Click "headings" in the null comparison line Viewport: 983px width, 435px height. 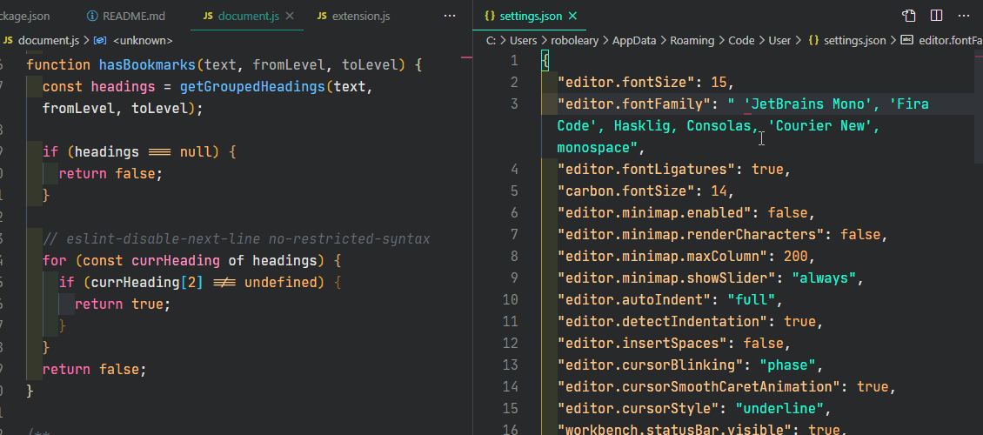coord(107,151)
